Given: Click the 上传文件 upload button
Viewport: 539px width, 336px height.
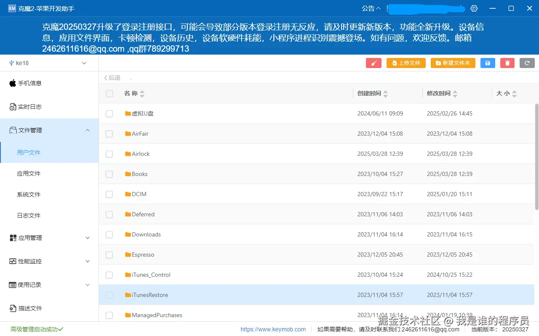Looking at the screenshot, I should pos(406,63).
